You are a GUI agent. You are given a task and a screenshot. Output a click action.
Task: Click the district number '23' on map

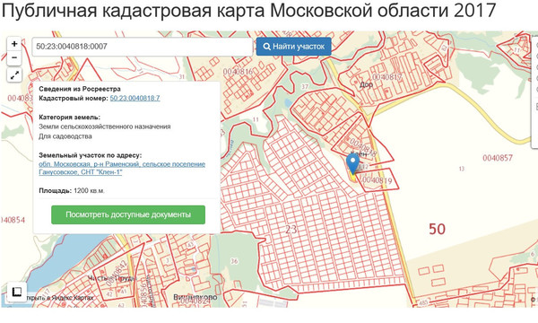tap(291, 230)
